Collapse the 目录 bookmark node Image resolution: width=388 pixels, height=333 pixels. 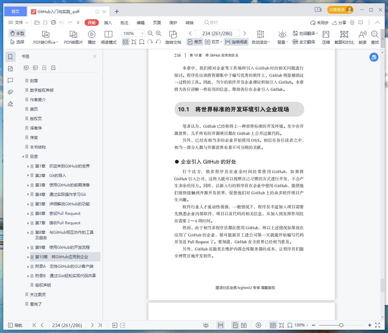23,157
